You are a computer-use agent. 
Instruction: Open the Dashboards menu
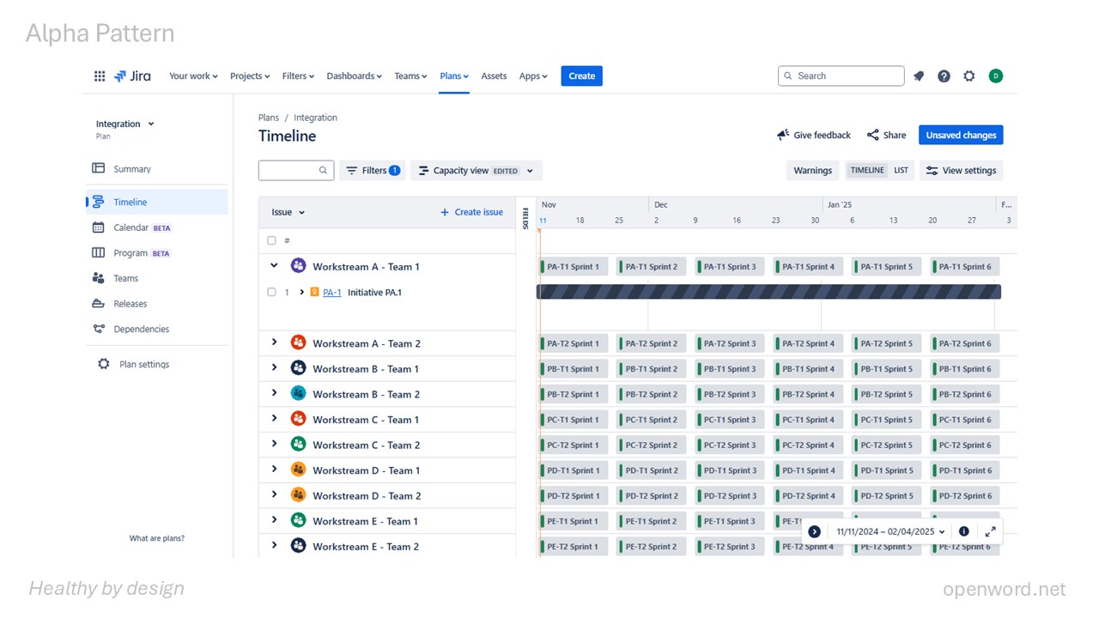(x=354, y=76)
